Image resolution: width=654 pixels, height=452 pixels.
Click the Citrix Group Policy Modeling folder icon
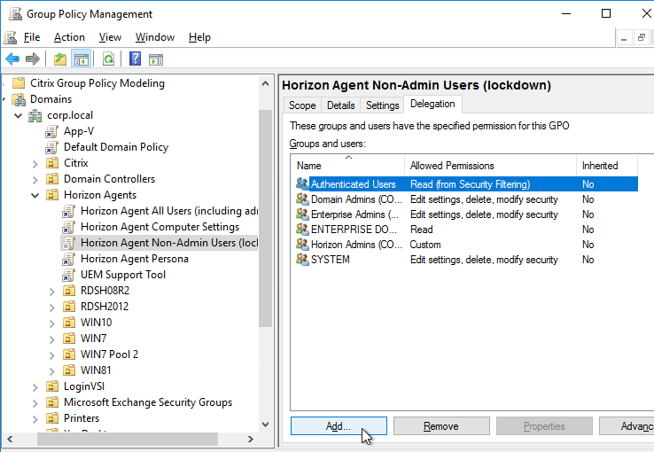coord(19,83)
